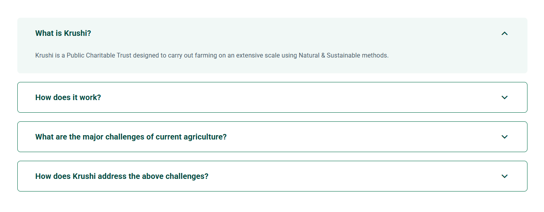Click chevron icon on Krushi address challenges row

504,176
